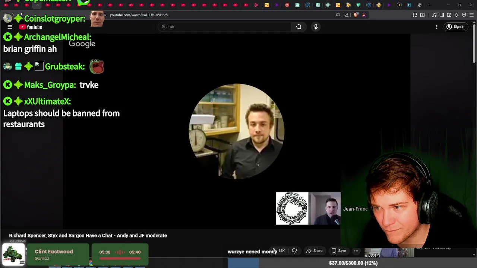The width and height of the screenshot is (477, 268).
Task: Click the Clint Eastwood song progress bar
Action: (120, 258)
